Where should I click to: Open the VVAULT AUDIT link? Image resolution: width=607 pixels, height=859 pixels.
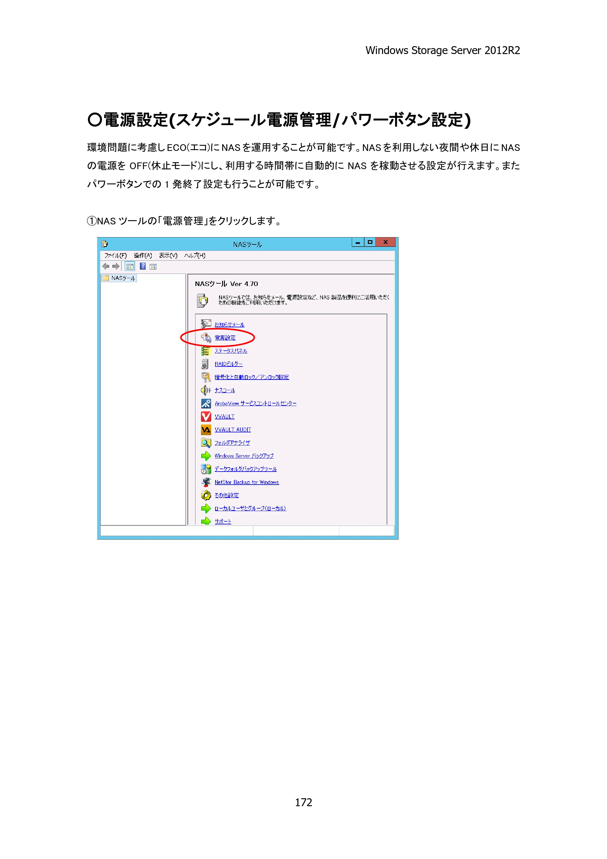pyautogui.click(x=232, y=429)
